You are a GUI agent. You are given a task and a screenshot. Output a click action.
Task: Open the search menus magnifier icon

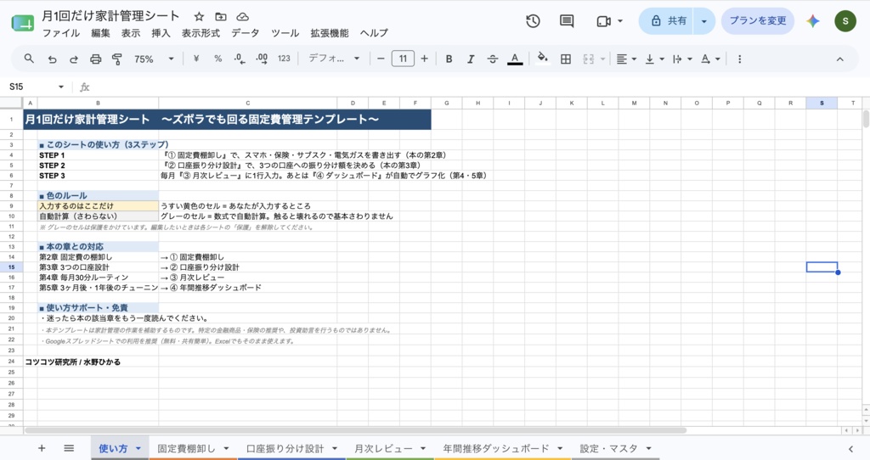pos(29,59)
